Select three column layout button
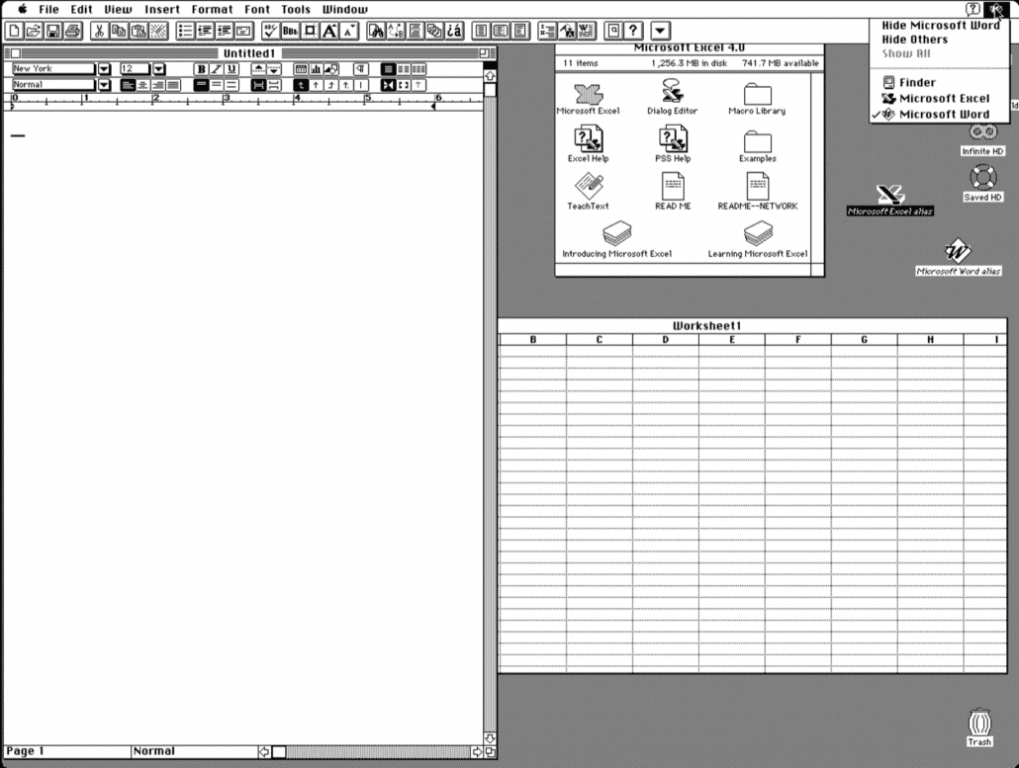The height and width of the screenshot is (768, 1019). pos(418,69)
